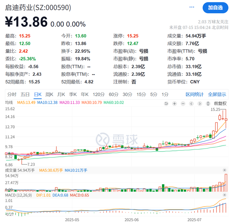Click the MA5:30.6万手 volume average label
Screen dimensions: 231x224
pyautogui.click(x=51, y=170)
